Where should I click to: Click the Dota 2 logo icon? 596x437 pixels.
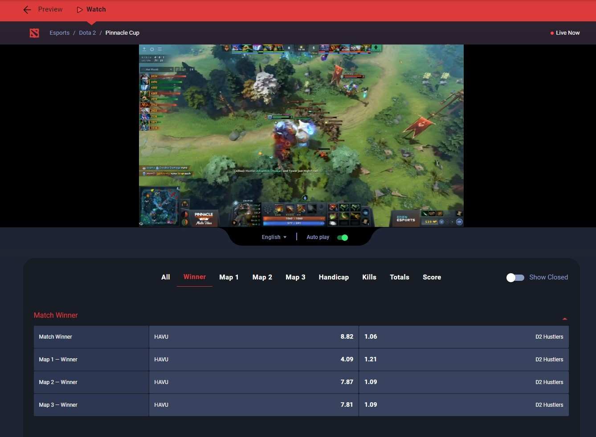tap(34, 33)
